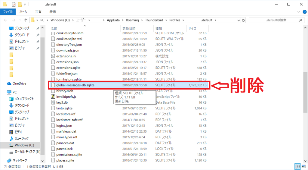The image size is (308, 170).
Task: Click the refresh button by address bar
Action: (243, 20)
